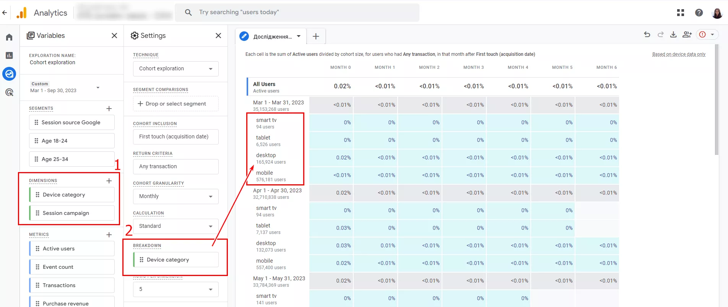
Task: Download exploration data
Action: [673, 34]
